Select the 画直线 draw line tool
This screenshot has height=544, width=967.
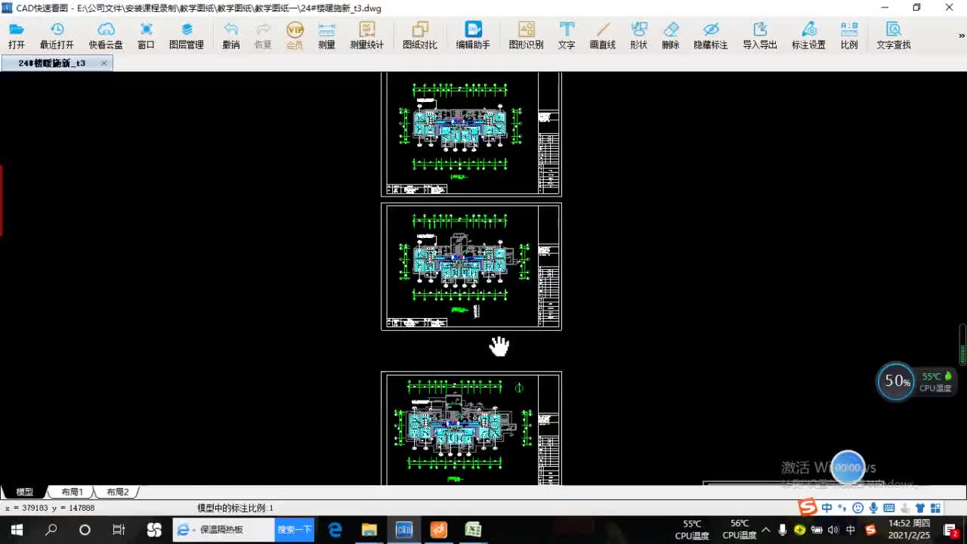coord(603,36)
